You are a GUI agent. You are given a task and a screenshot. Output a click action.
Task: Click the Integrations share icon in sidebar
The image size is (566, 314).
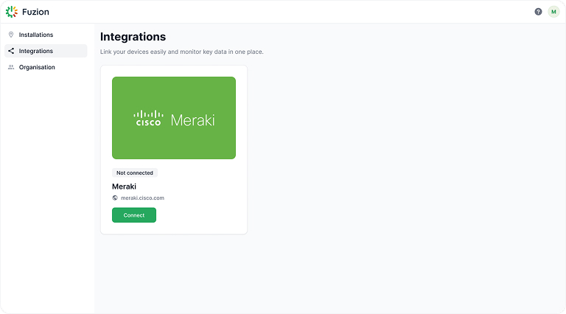coord(11,51)
